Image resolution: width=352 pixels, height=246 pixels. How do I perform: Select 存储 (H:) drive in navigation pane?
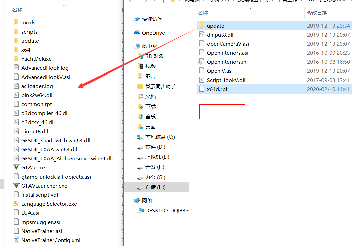coord(157,187)
